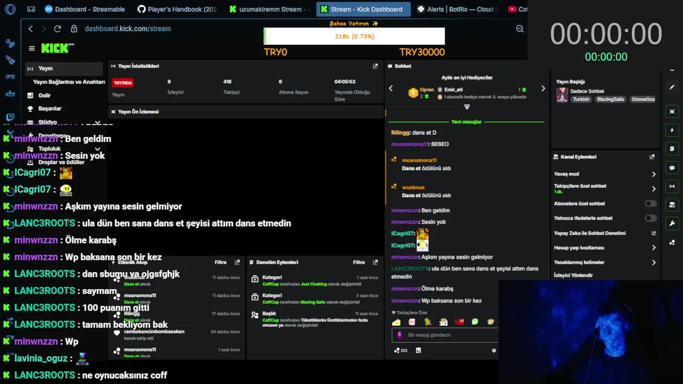Click the points dots icon in right rail
683x384 pixels.
coord(672,243)
